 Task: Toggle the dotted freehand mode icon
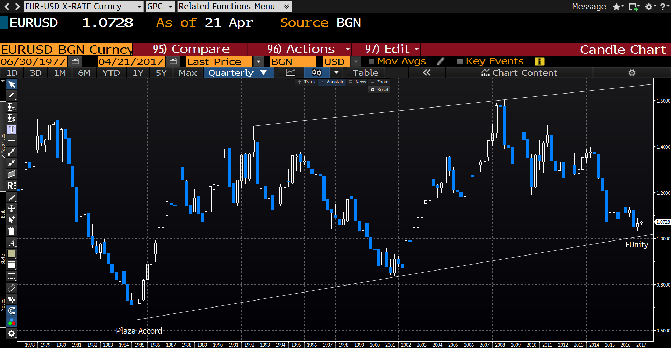pos(12,288)
